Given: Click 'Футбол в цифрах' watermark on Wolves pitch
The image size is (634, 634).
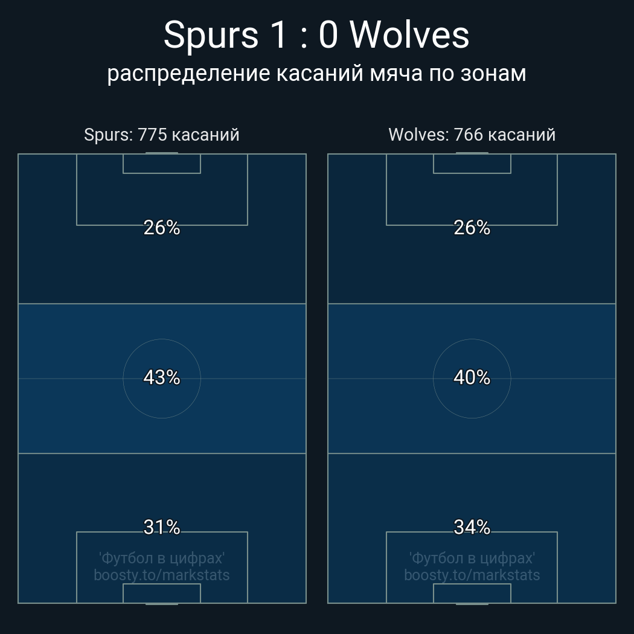Looking at the screenshot, I should (x=472, y=558).
